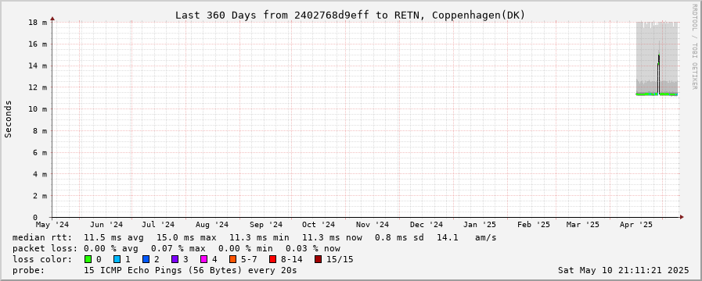Viewport: 702px width, 281px height.
Task: Click the Oct '24 x-axis label
Action: click(x=319, y=225)
